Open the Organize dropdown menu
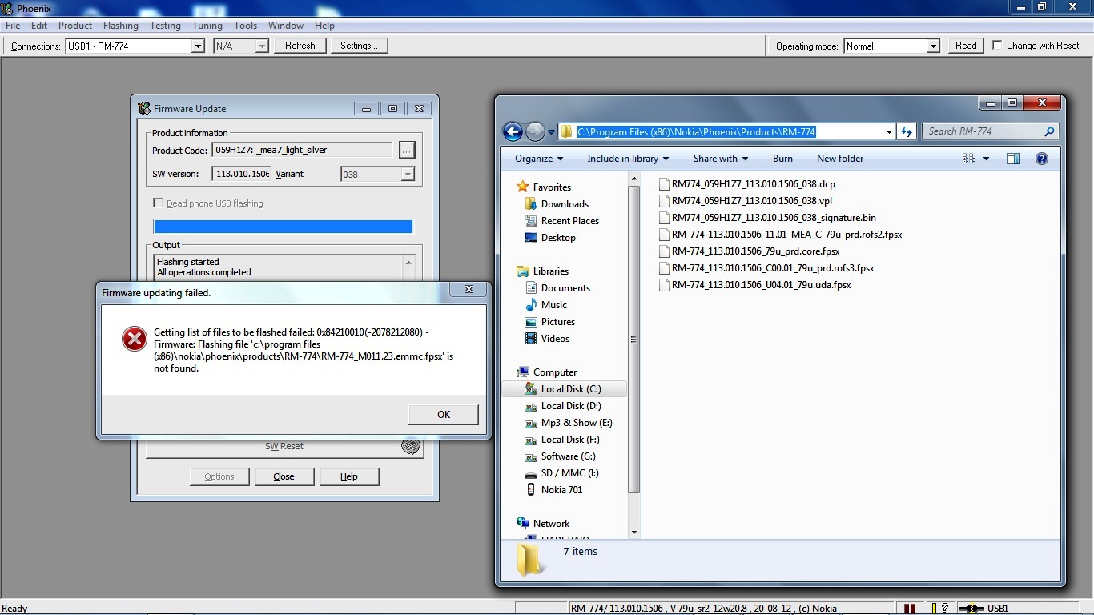1094x615 pixels. (539, 159)
